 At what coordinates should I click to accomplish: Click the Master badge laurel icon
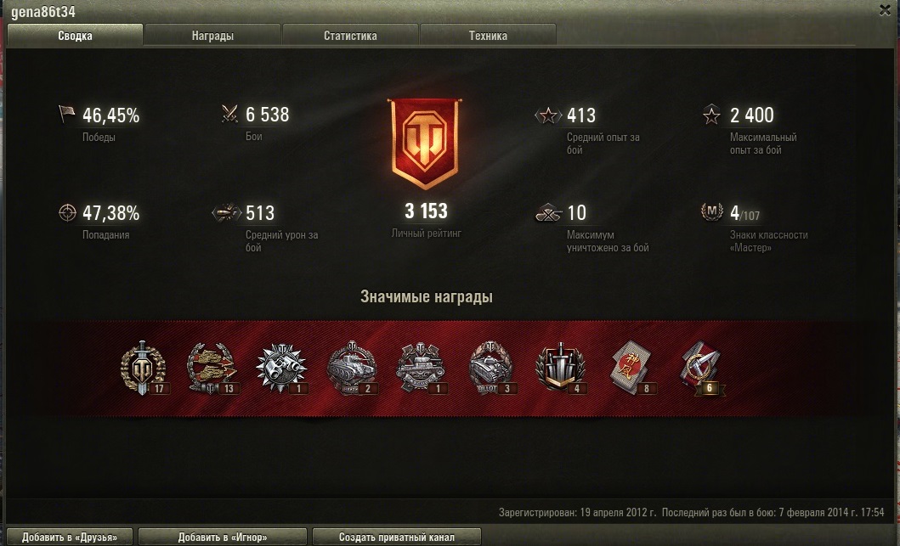click(x=711, y=211)
